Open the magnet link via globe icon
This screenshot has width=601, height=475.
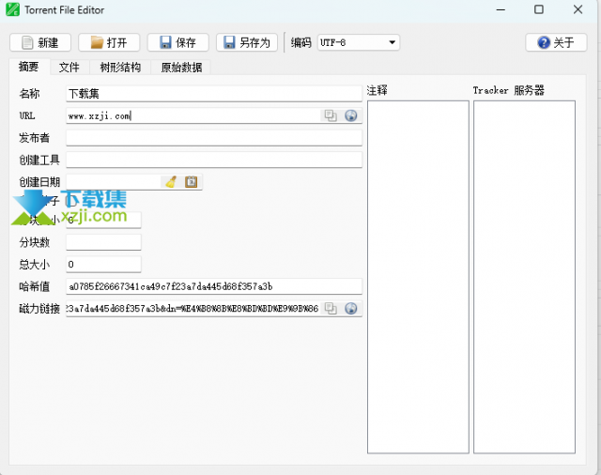point(351,308)
